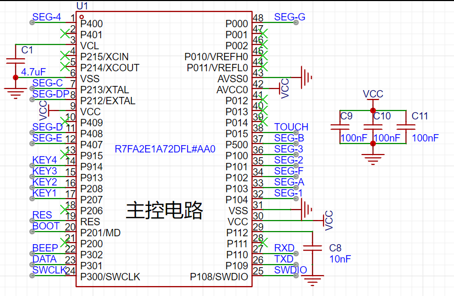Viewport: 454px width, 296px height.
Task: Select capacitor C1 symbol
Action: tap(15, 61)
